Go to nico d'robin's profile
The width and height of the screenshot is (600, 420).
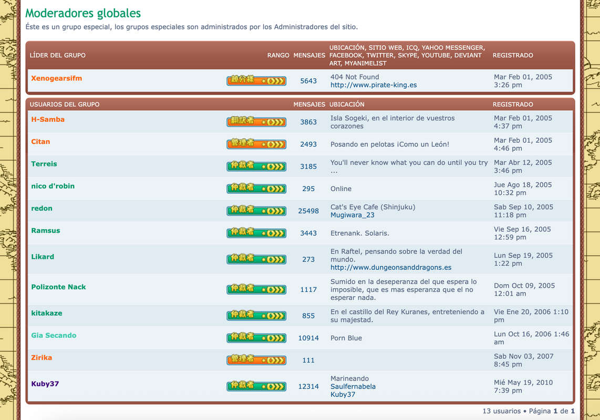(x=53, y=186)
